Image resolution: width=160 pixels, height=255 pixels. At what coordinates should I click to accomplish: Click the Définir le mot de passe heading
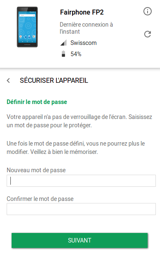(x=37, y=102)
